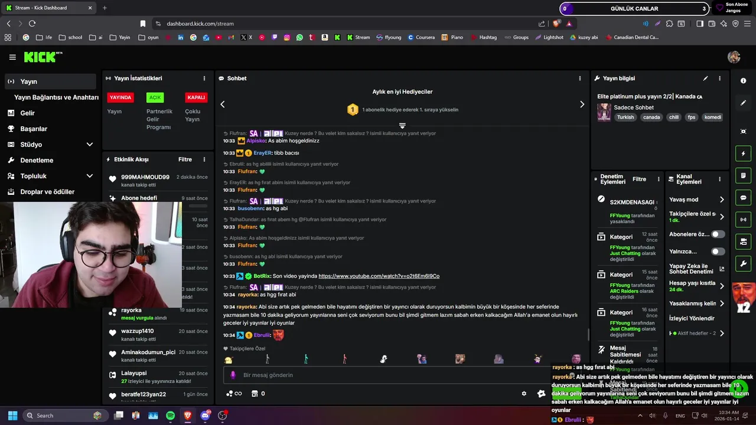Open the profile avatar menu

(x=734, y=57)
